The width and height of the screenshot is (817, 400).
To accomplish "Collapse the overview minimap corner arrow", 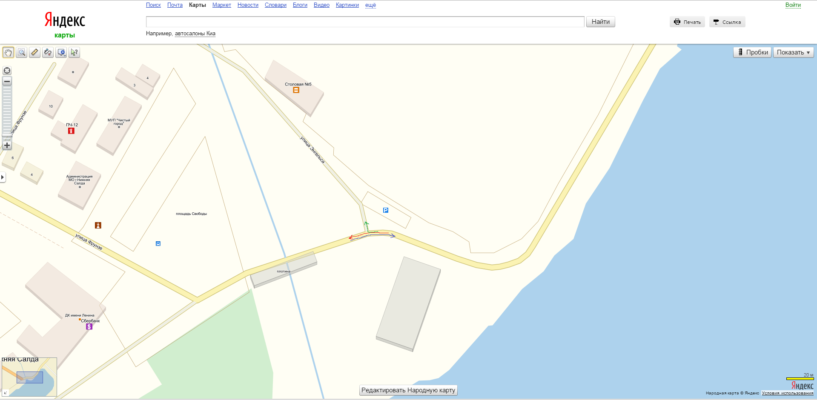I will pyautogui.click(x=6, y=393).
